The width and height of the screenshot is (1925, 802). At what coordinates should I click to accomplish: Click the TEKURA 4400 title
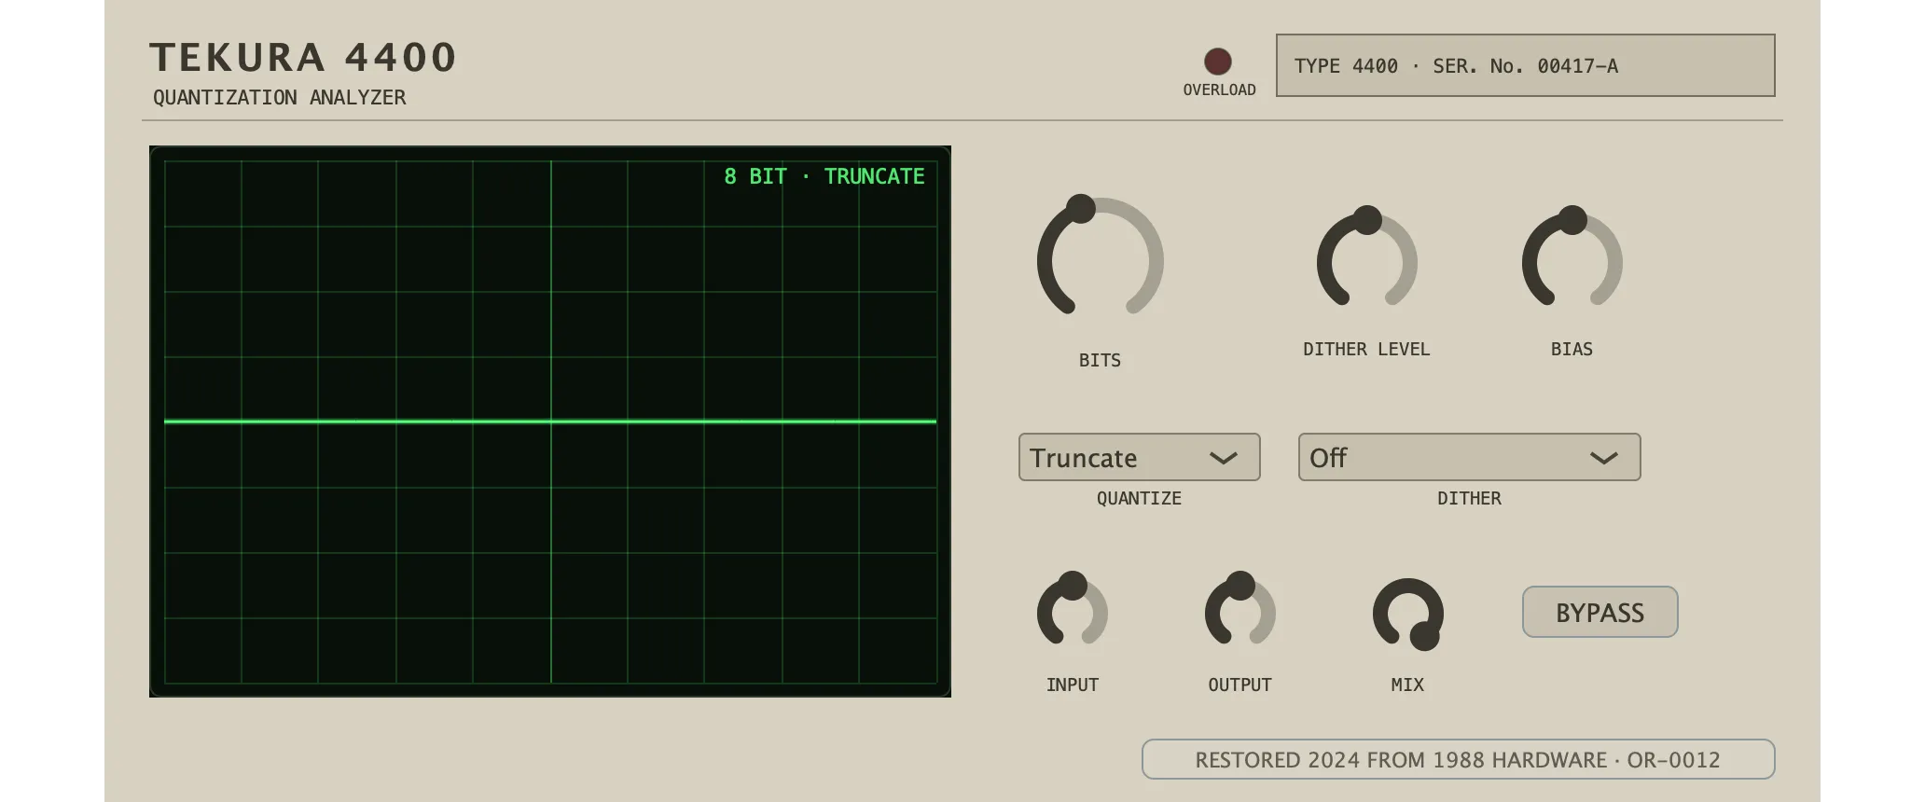point(303,57)
